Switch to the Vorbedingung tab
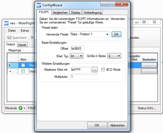163x133 pixels. pos(92,13)
